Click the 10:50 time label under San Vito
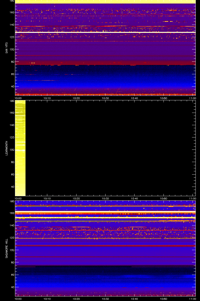The width and height of the screenshot is (200, 301). 163,98
